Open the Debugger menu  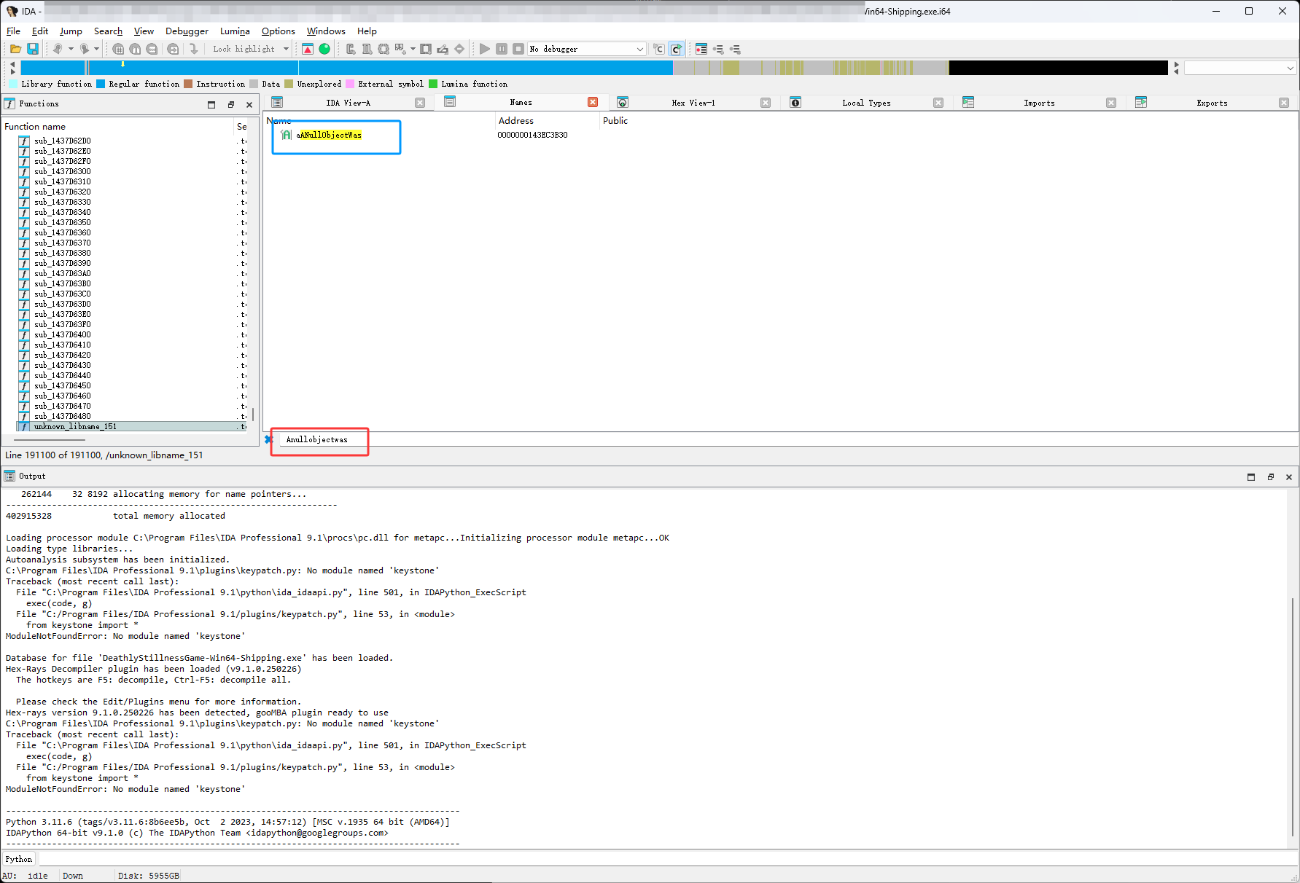click(187, 31)
